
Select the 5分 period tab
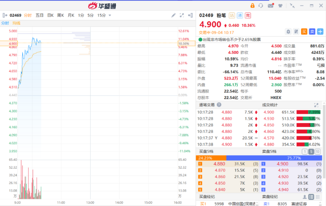[x=90, y=15]
